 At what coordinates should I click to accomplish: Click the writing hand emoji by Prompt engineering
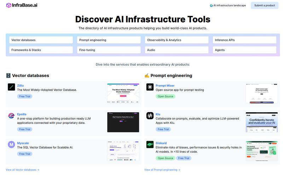147,76
